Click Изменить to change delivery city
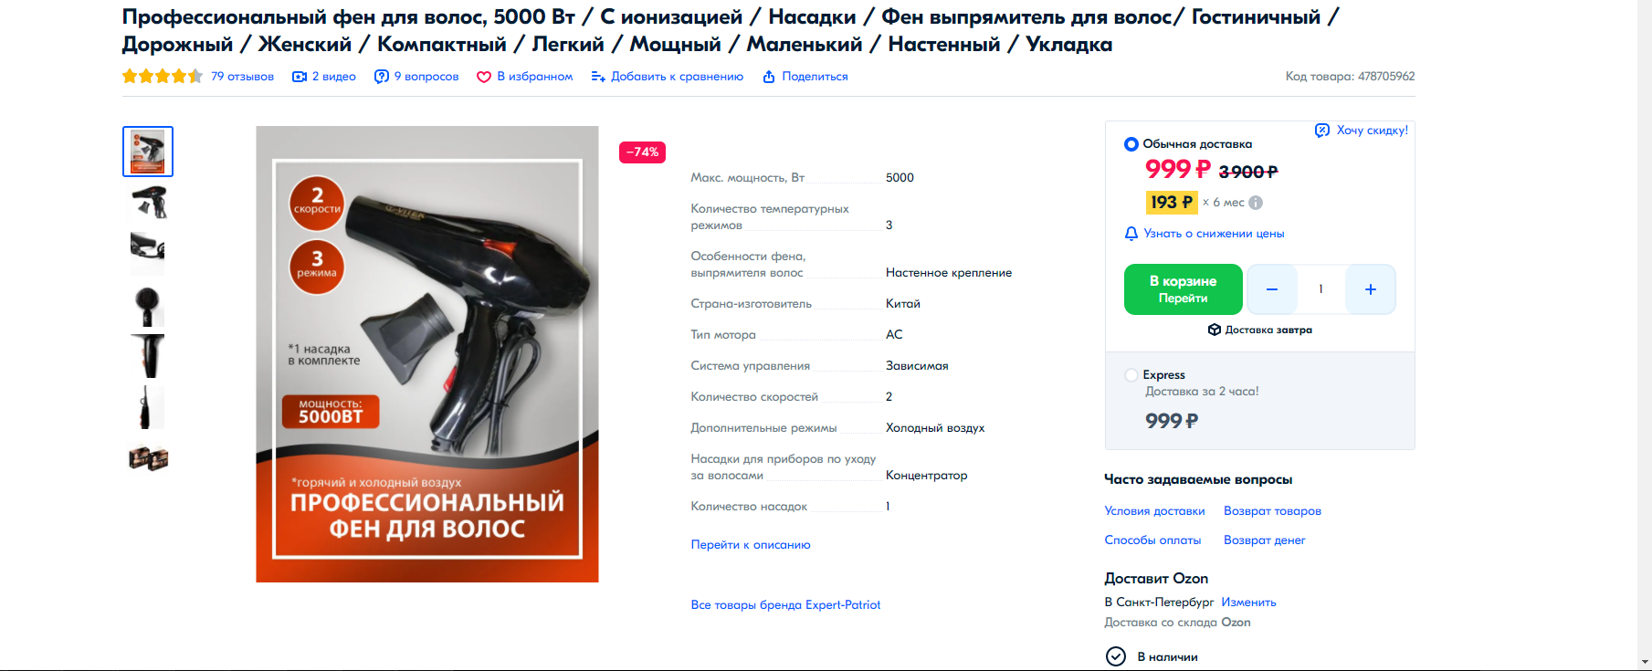1652x671 pixels. tap(1248, 603)
